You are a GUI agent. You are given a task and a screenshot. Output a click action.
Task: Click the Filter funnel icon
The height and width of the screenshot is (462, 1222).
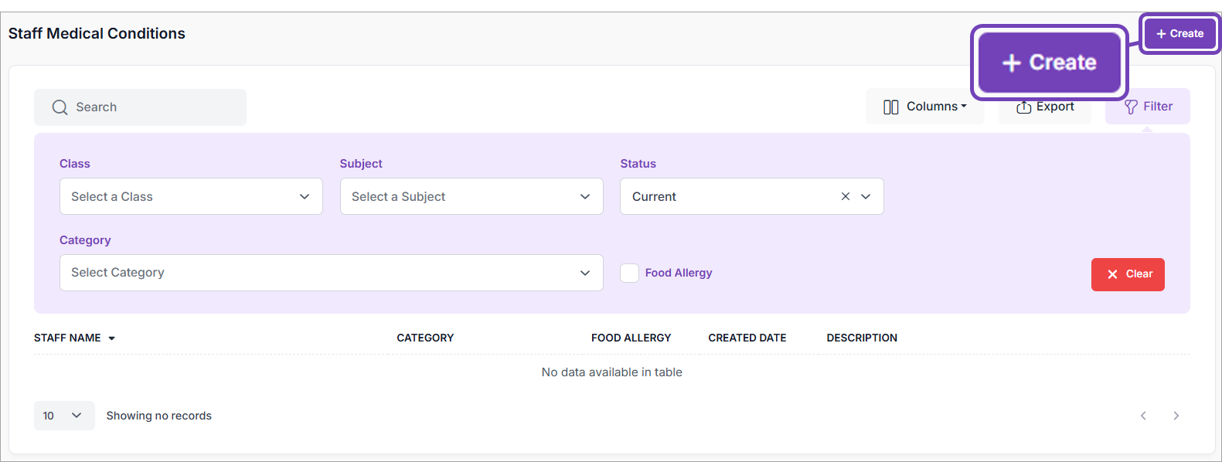click(1131, 107)
